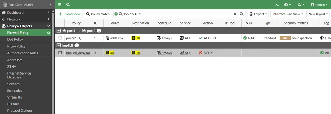Click the UTM log shield icon
The height and width of the screenshot is (114, 331).
click(322, 38)
